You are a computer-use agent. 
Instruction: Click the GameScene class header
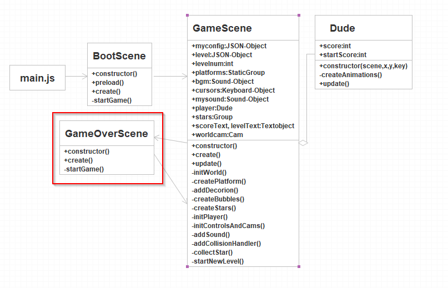(x=222, y=28)
